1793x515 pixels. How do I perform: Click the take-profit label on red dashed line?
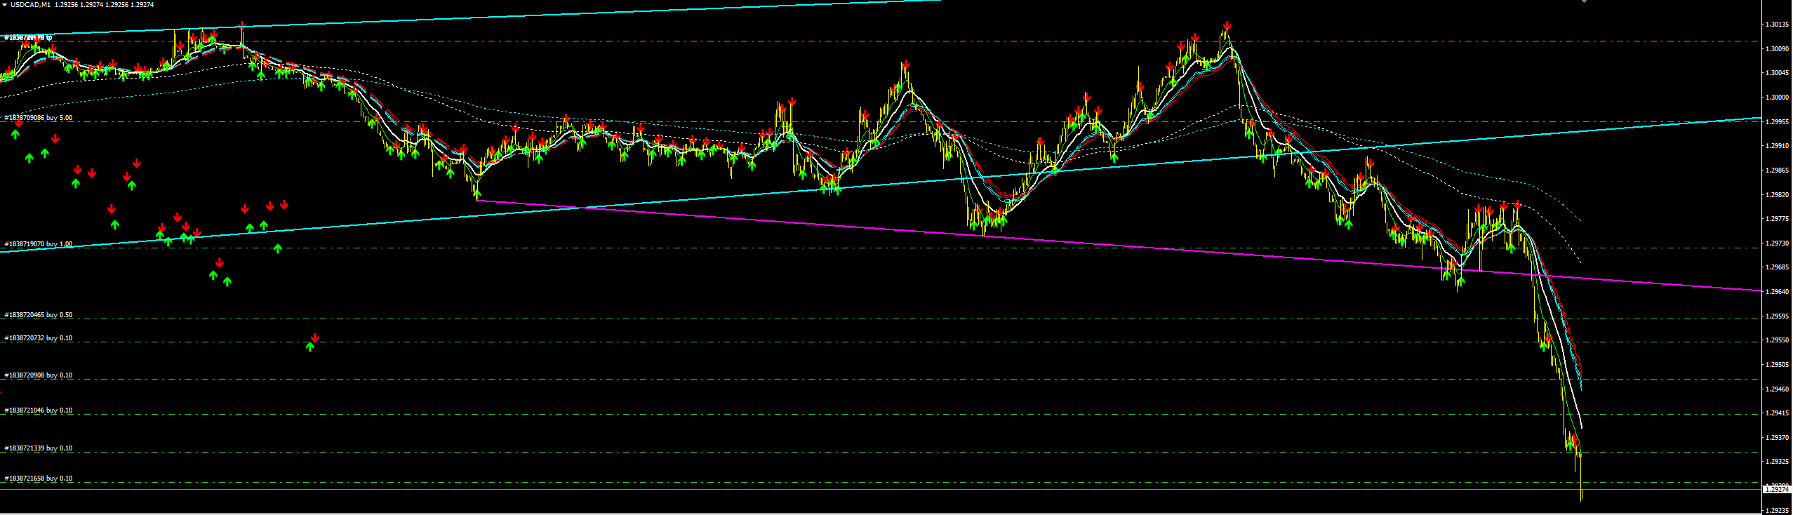click(28, 37)
